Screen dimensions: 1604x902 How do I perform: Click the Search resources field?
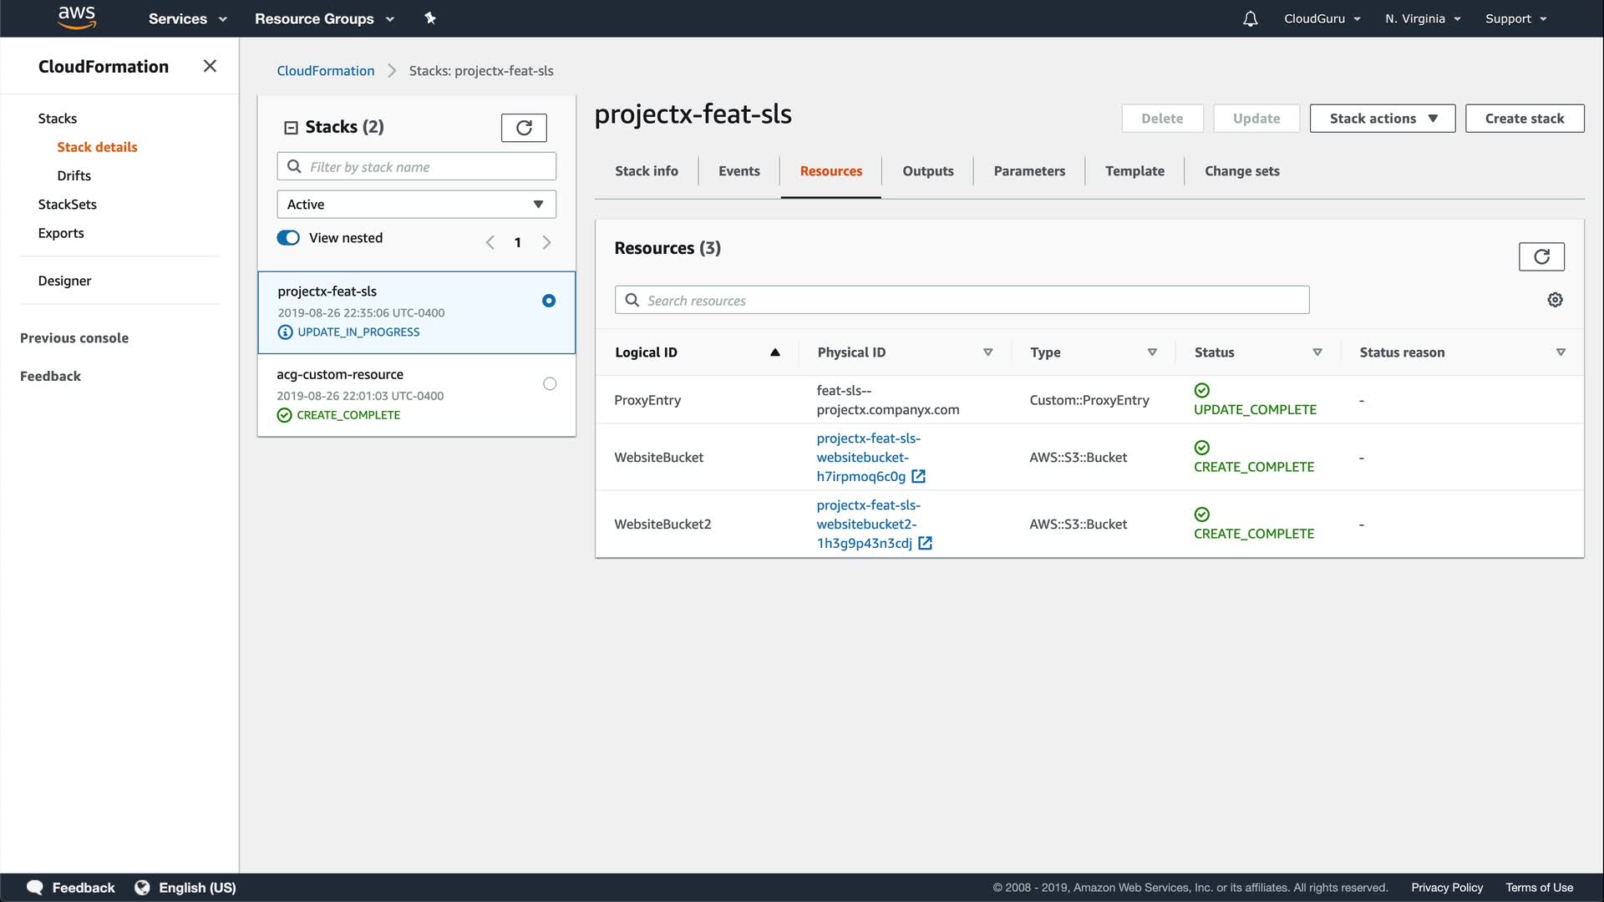[961, 301]
